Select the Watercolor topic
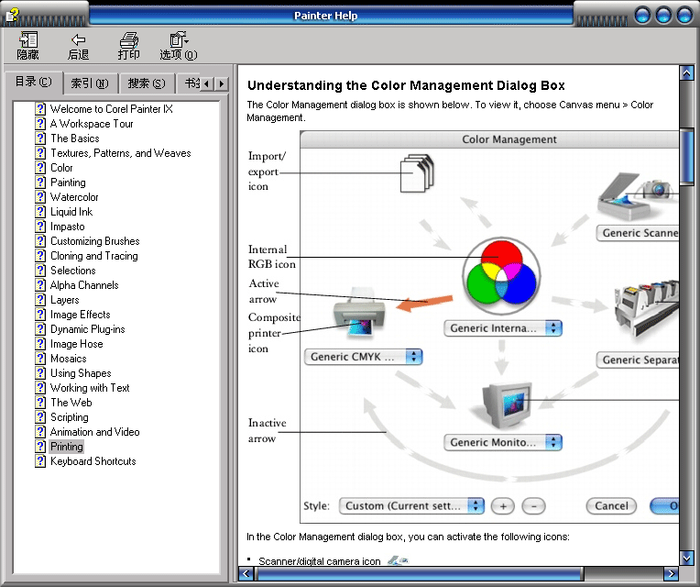This screenshot has height=587, width=700. [74, 197]
